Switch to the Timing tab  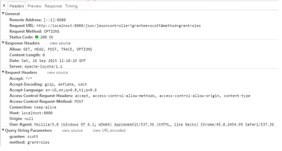(71, 6)
